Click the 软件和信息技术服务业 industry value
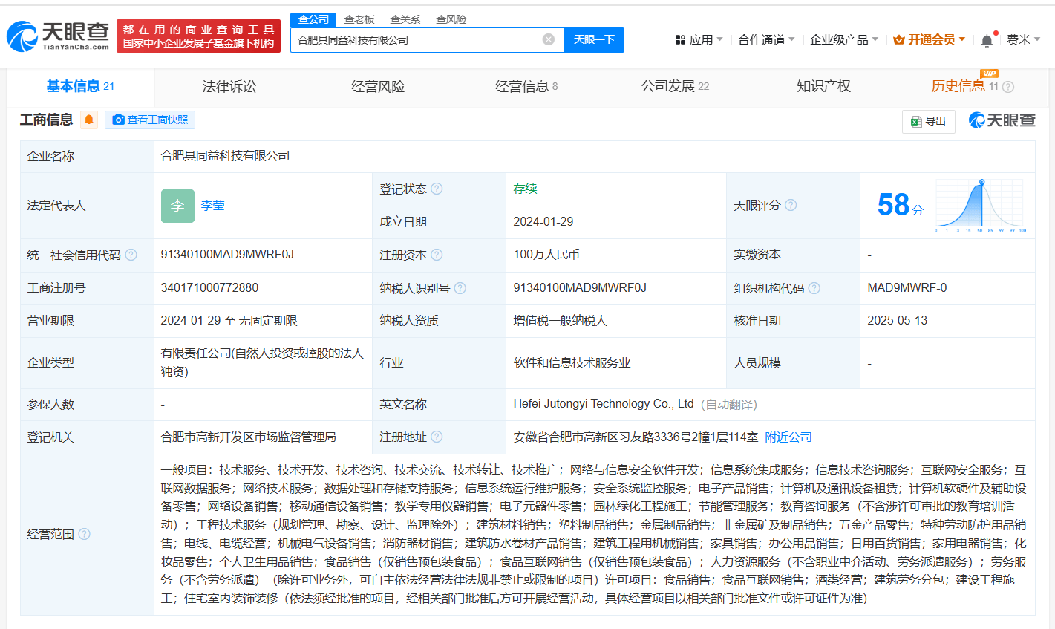 click(x=572, y=362)
